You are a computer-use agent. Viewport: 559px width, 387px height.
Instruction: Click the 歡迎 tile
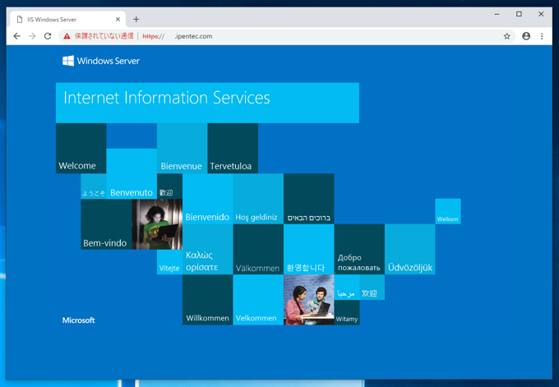click(x=169, y=186)
